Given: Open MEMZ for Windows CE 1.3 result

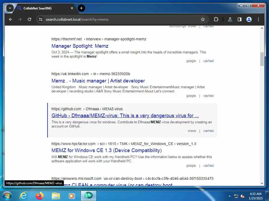Looking at the screenshot, I should tap(107, 150).
